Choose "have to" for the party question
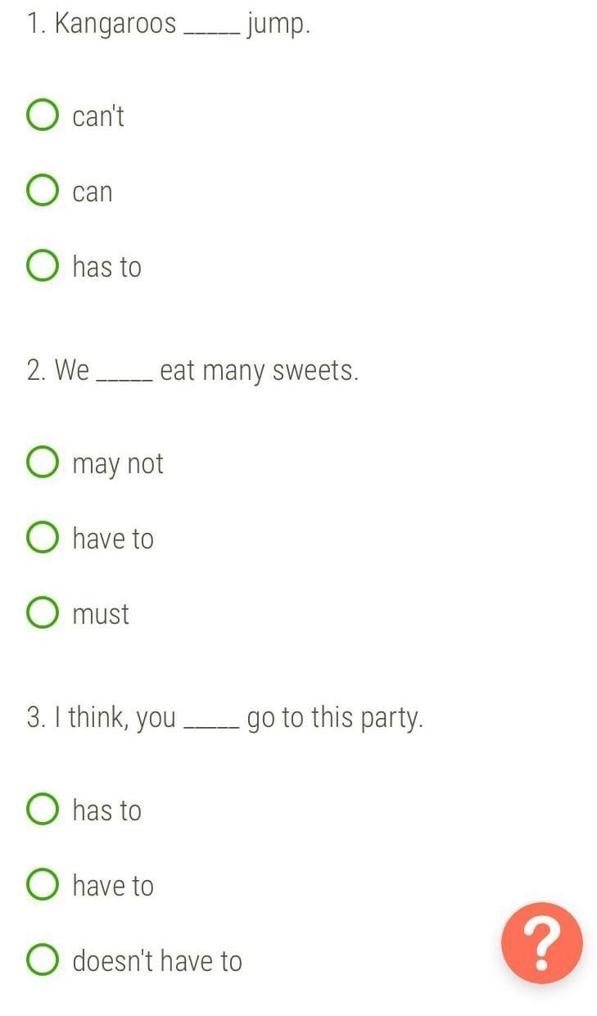The width and height of the screenshot is (597, 1016). point(43,885)
